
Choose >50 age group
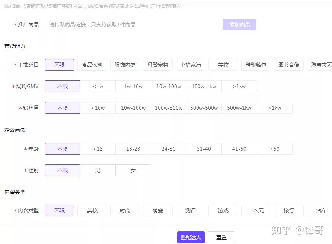tap(275, 149)
